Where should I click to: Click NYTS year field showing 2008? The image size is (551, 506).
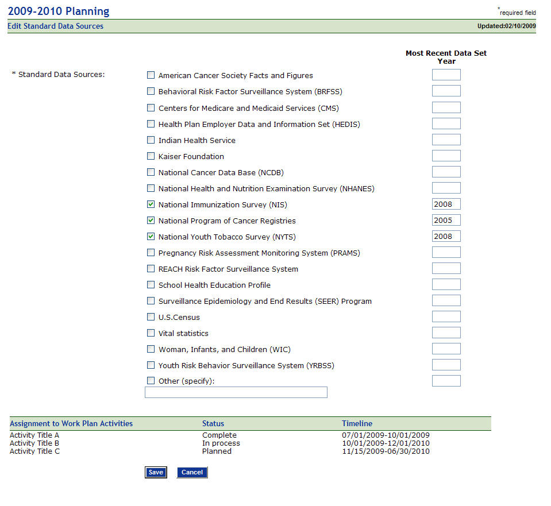[x=446, y=236]
